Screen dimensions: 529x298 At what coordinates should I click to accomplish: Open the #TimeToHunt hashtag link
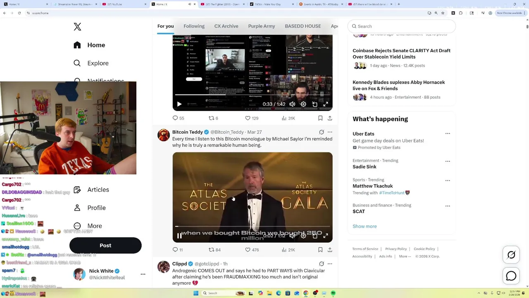tap(392, 193)
